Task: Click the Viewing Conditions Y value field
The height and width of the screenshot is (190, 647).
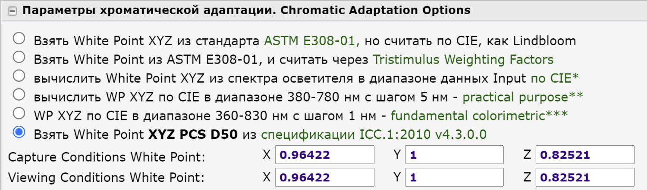Action: coord(454,177)
